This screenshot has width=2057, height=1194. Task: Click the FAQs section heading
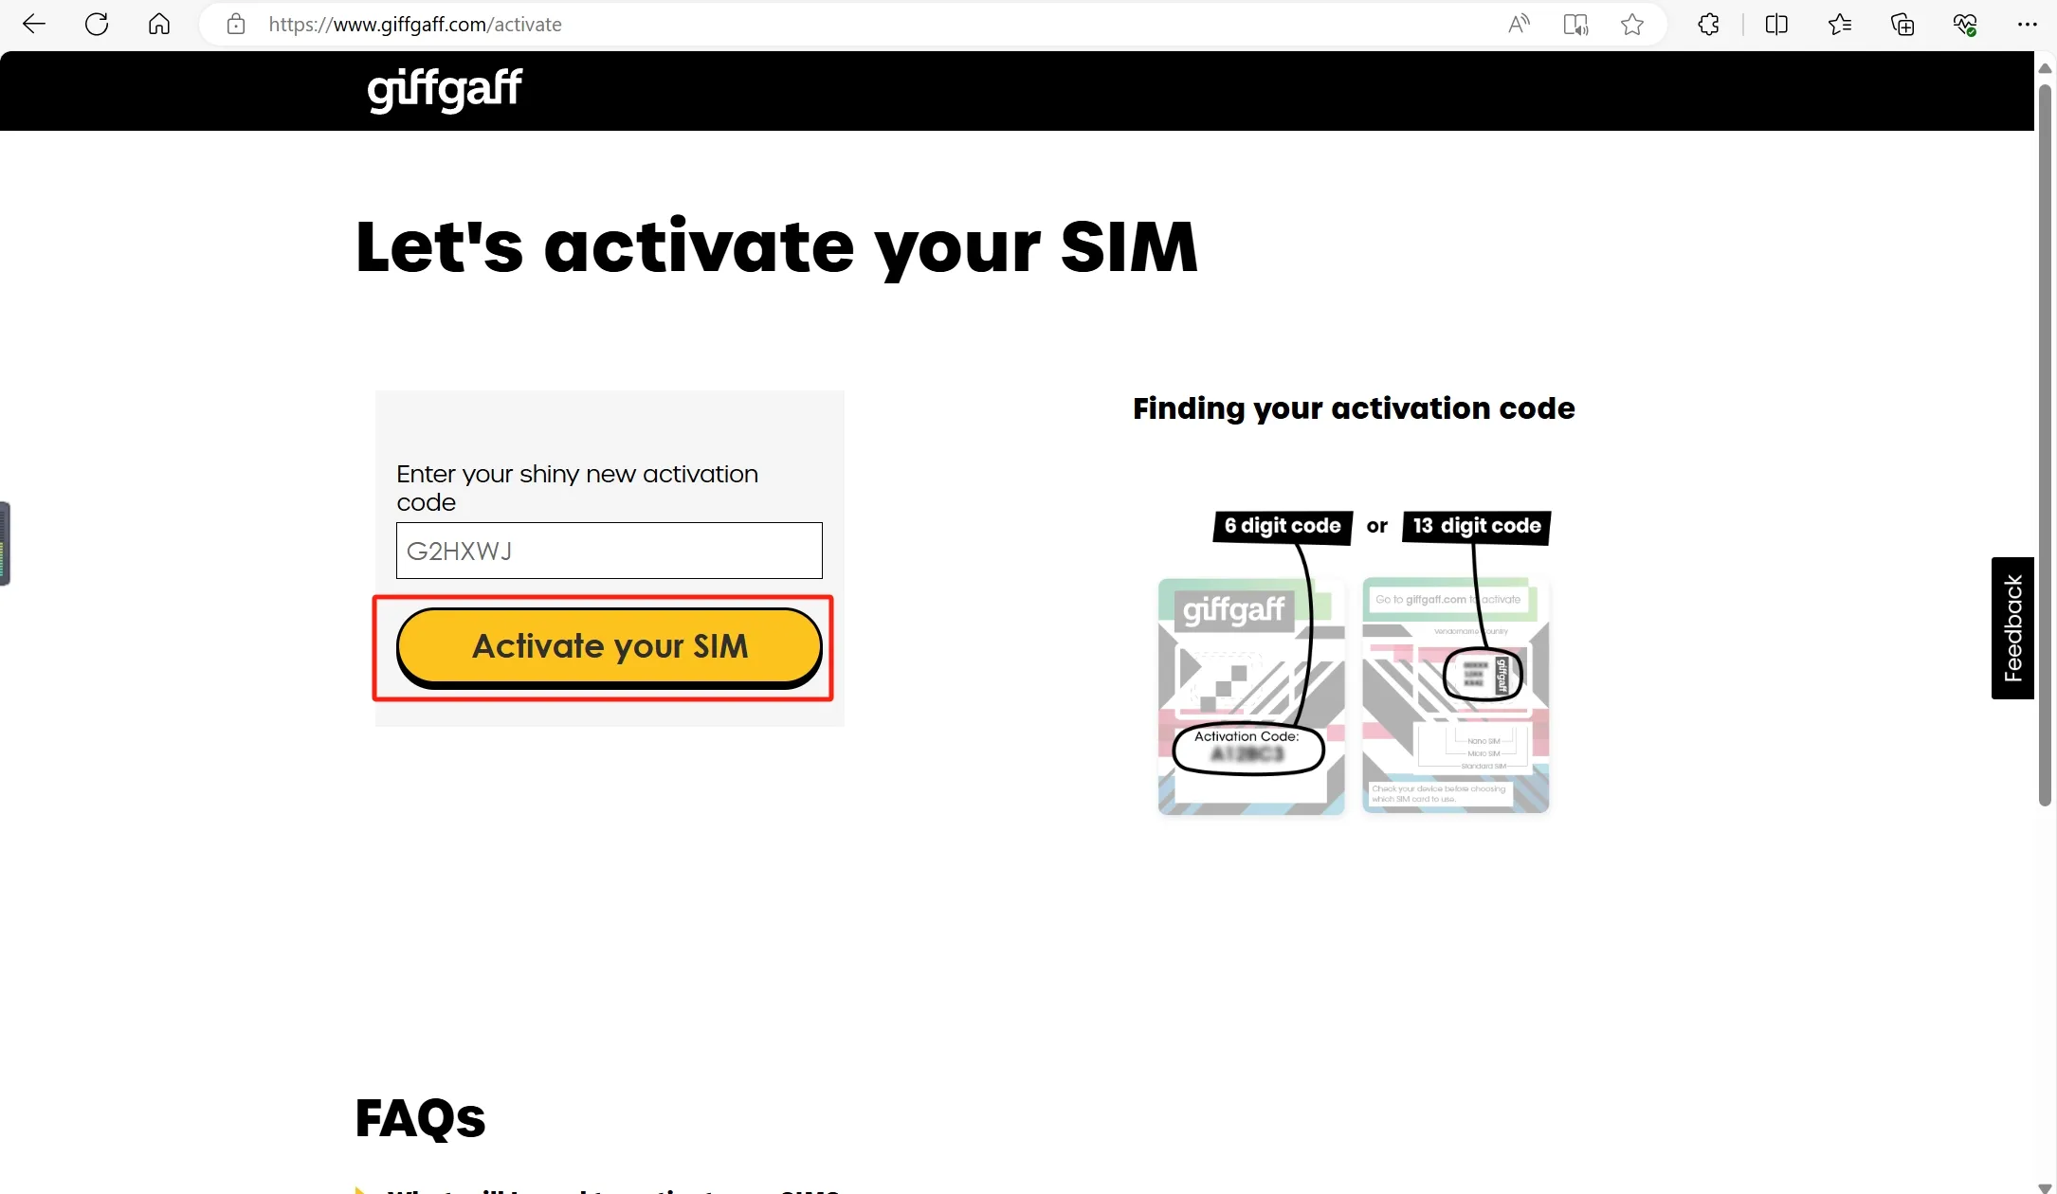(421, 1120)
